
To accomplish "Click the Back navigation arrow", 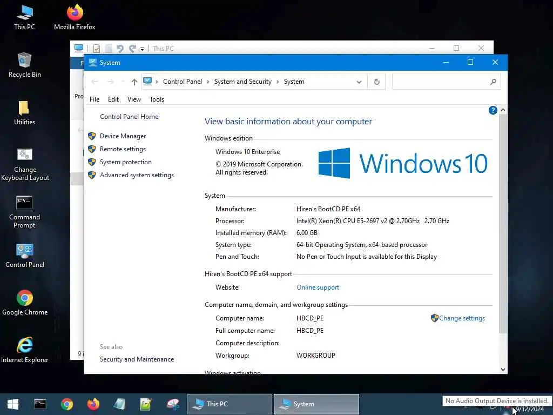I will point(95,82).
